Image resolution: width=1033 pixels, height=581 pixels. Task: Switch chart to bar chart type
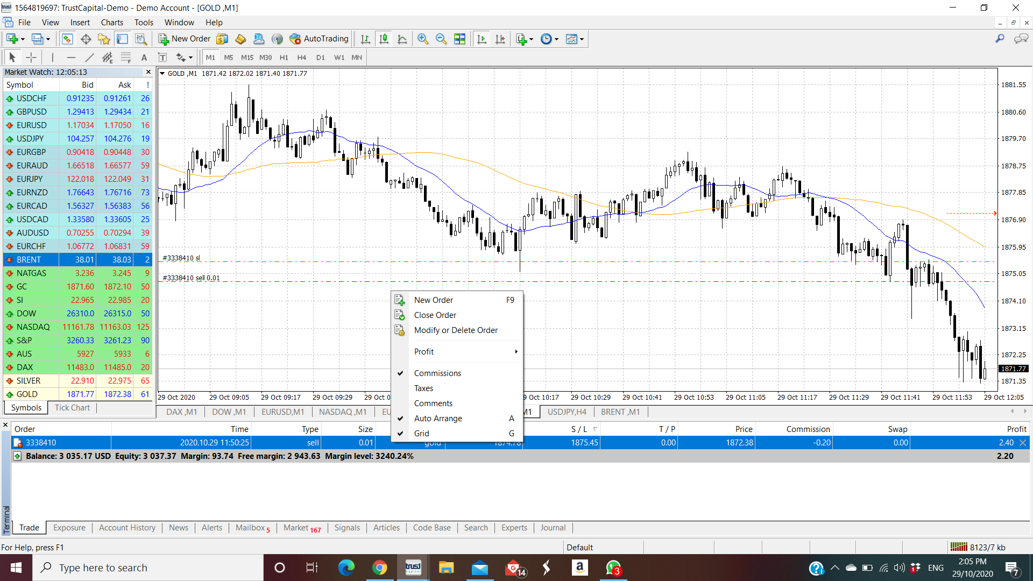[x=365, y=39]
